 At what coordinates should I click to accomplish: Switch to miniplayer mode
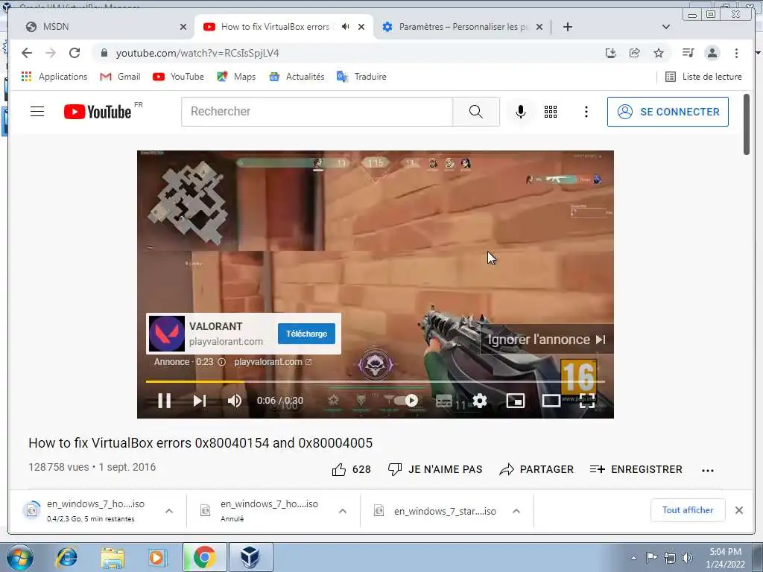(x=516, y=401)
